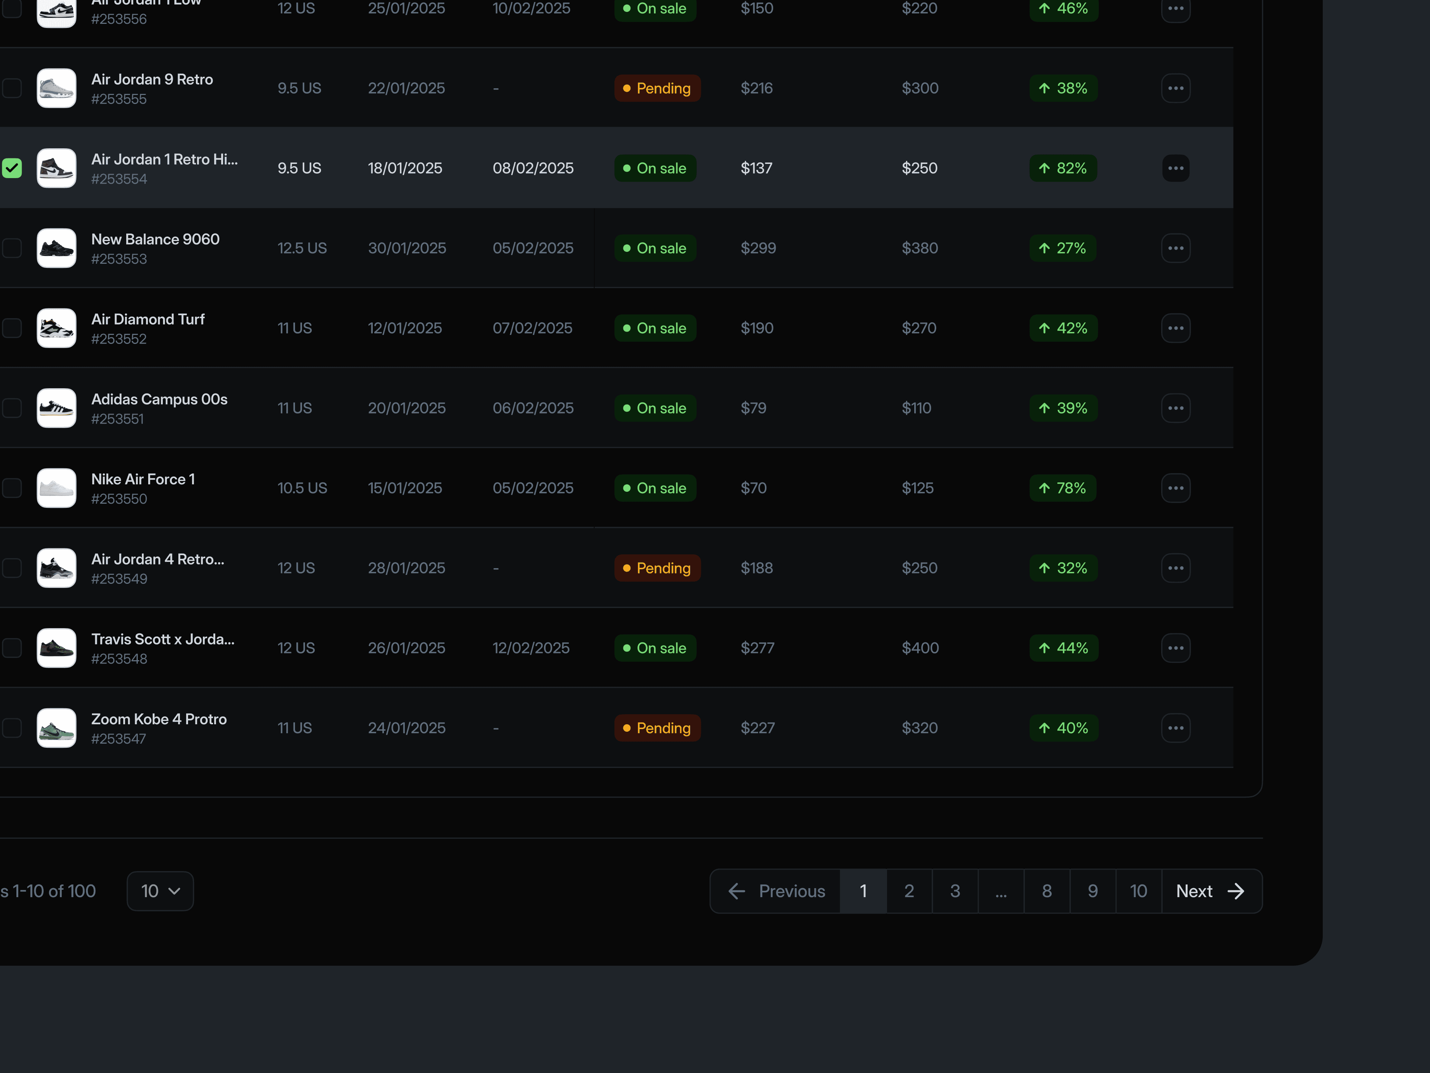Click the New Balance 9060 shoe thumbnail
The image size is (1430, 1073).
coord(56,249)
